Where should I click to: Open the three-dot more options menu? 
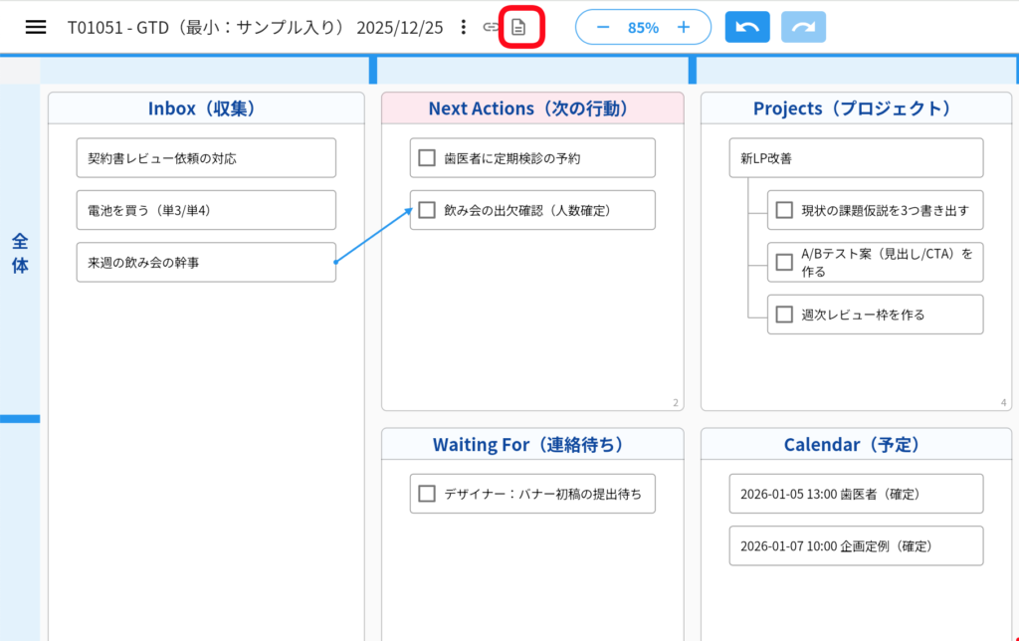coord(463,27)
